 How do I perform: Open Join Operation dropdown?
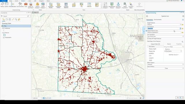click(165, 36)
